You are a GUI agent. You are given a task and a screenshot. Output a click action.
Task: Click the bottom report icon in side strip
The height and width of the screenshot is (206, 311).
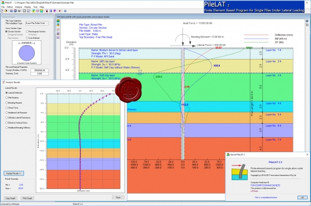[x=58, y=37]
